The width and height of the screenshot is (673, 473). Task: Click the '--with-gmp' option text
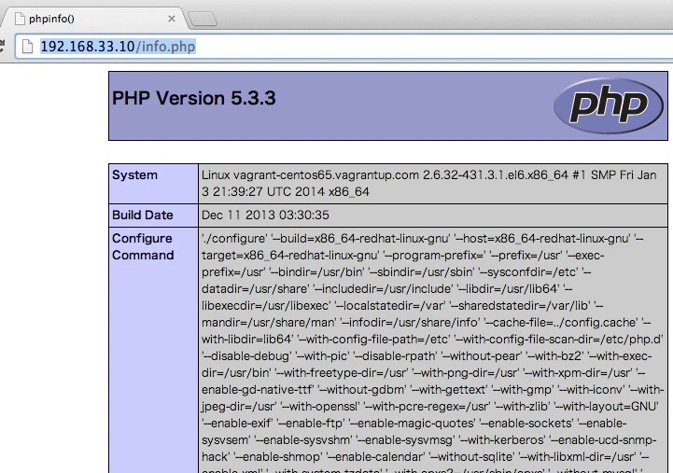pyautogui.click(x=523, y=389)
